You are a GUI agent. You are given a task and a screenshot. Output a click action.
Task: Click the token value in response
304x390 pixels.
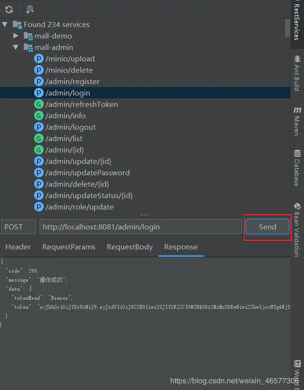coord(164,307)
